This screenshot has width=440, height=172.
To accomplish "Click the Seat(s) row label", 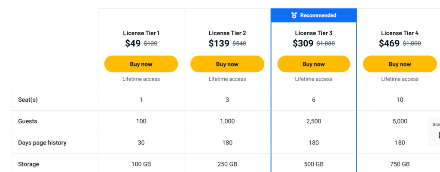I will tap(28, 100).
